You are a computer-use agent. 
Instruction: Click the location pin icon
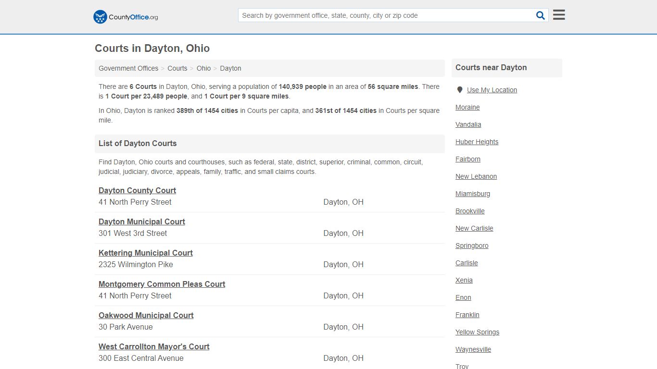(x=460, y=90)
